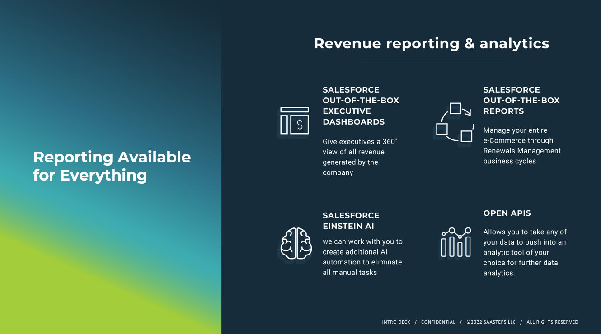Click 'Allows you to take any of your data' paragraph
The image size is (601, 334).
tap(525, 252)
